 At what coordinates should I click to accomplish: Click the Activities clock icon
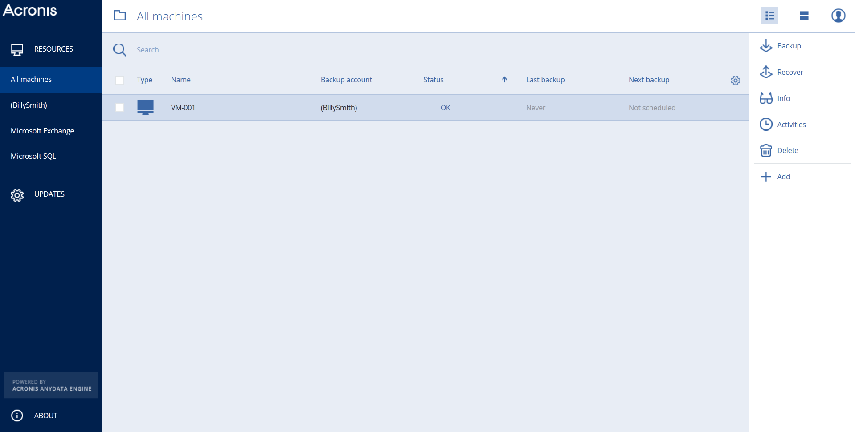[x=766, y=124]
